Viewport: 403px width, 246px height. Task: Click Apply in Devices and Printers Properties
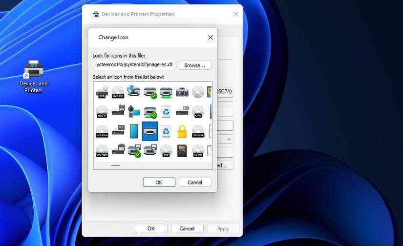[x=223, y=228]
